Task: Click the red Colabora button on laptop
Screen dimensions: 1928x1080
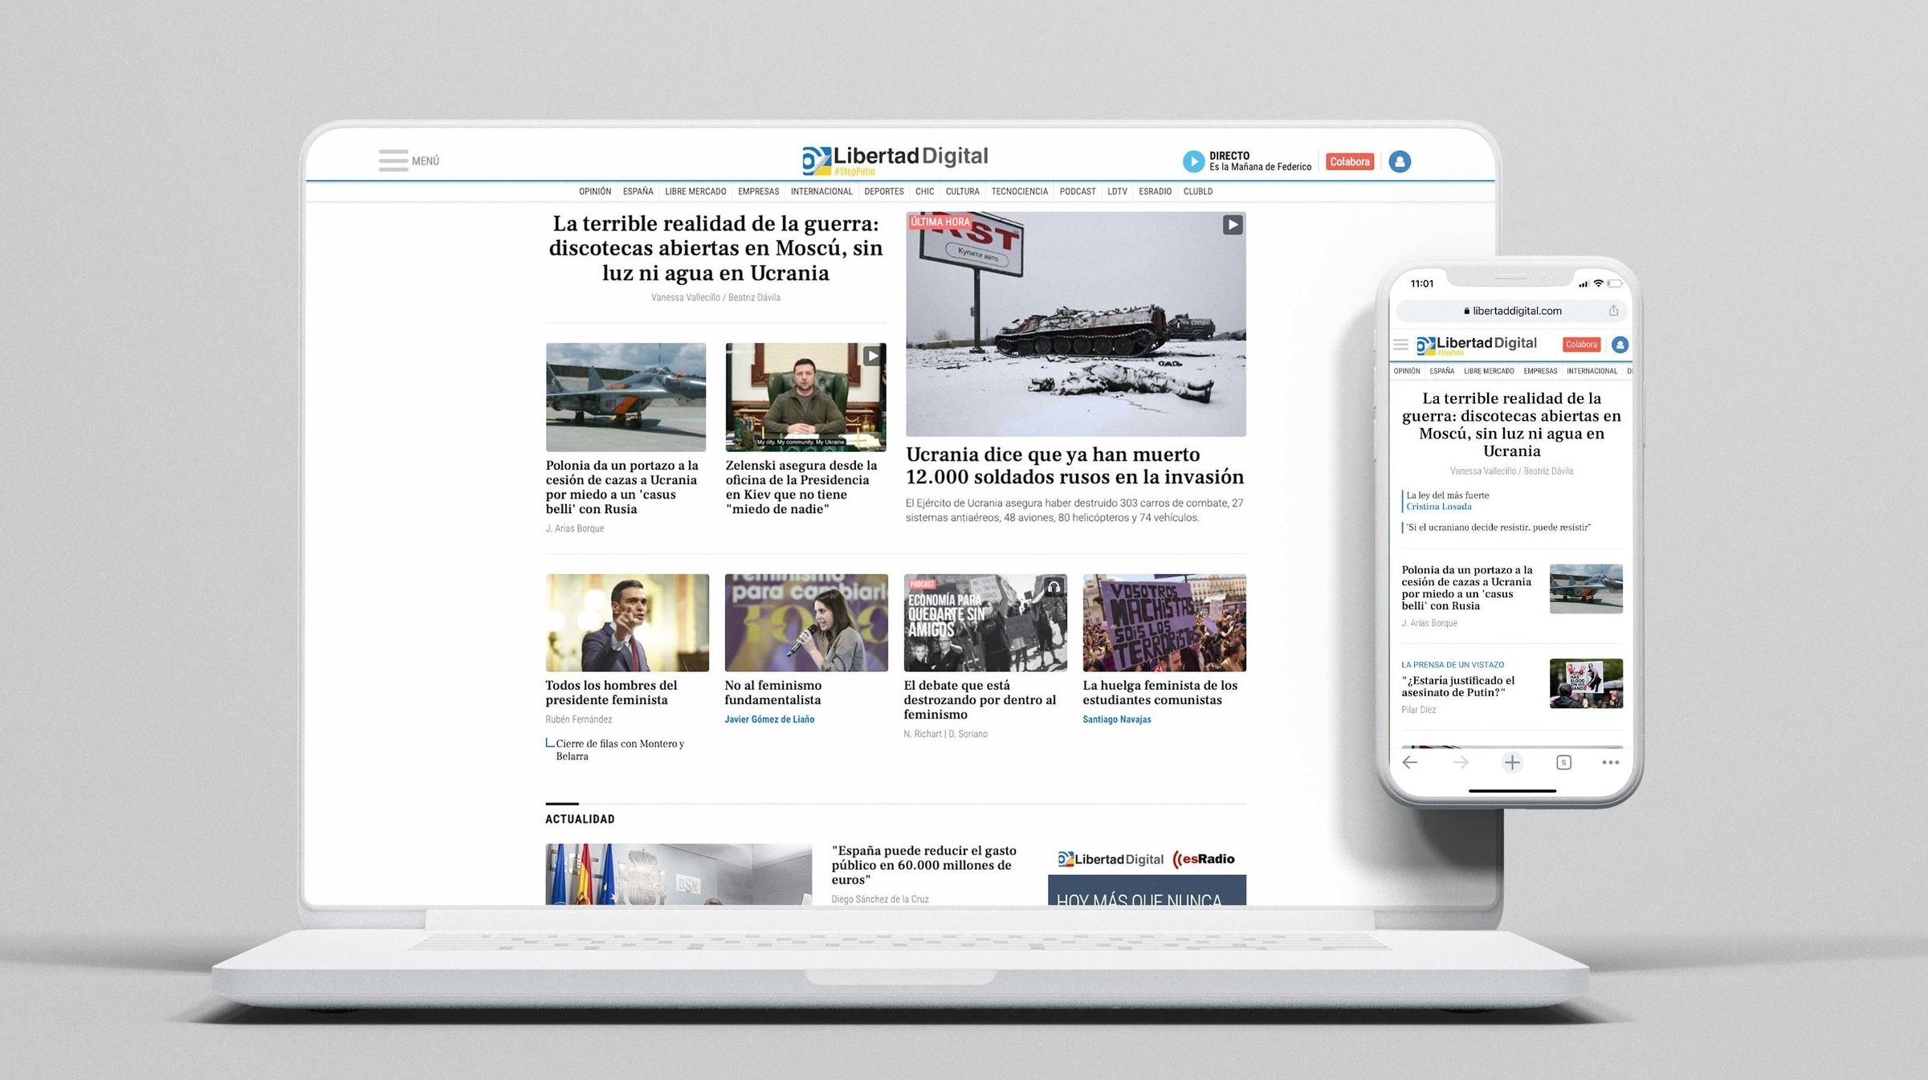Action: [1349, 161]
